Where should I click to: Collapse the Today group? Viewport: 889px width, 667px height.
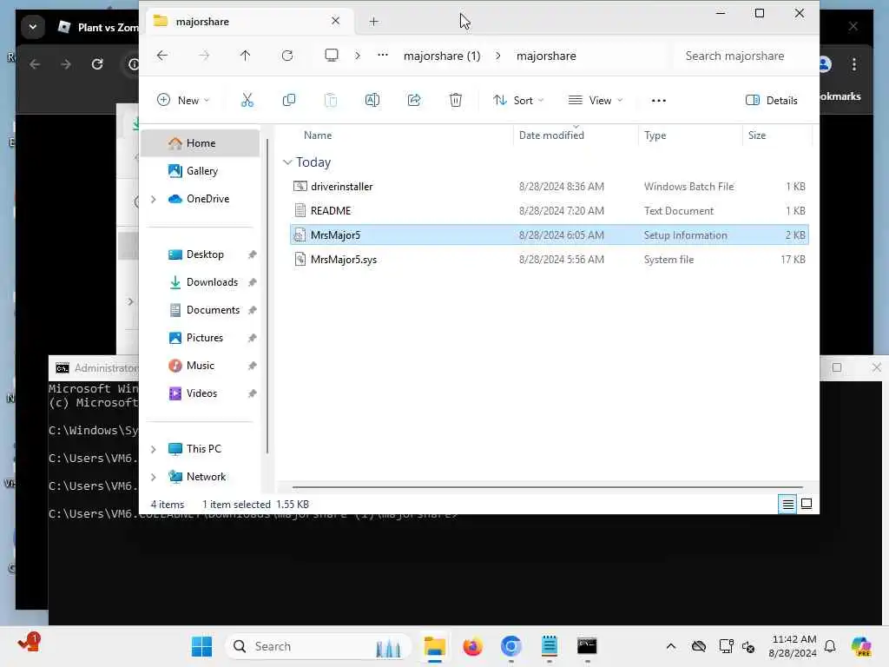287,162
